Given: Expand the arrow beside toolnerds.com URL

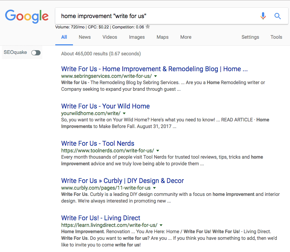Looking at the screenshot, I should point(158,151).
